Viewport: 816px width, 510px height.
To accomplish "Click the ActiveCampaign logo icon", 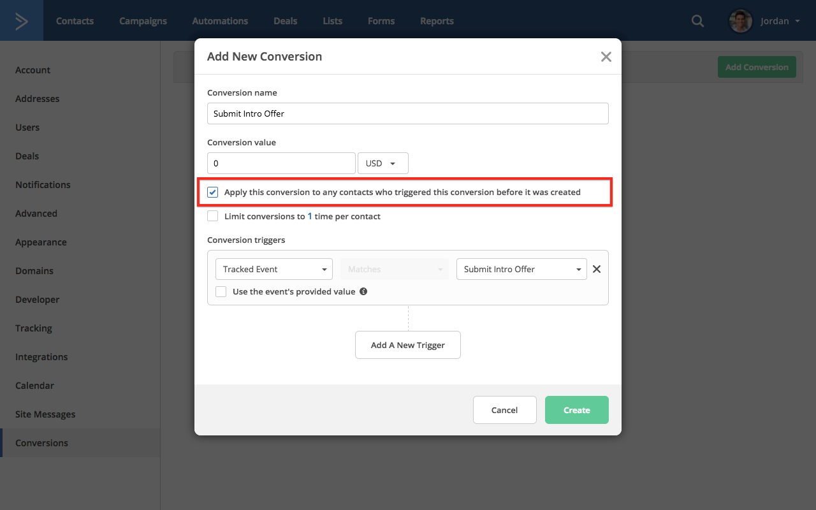I will coord(22,21).
